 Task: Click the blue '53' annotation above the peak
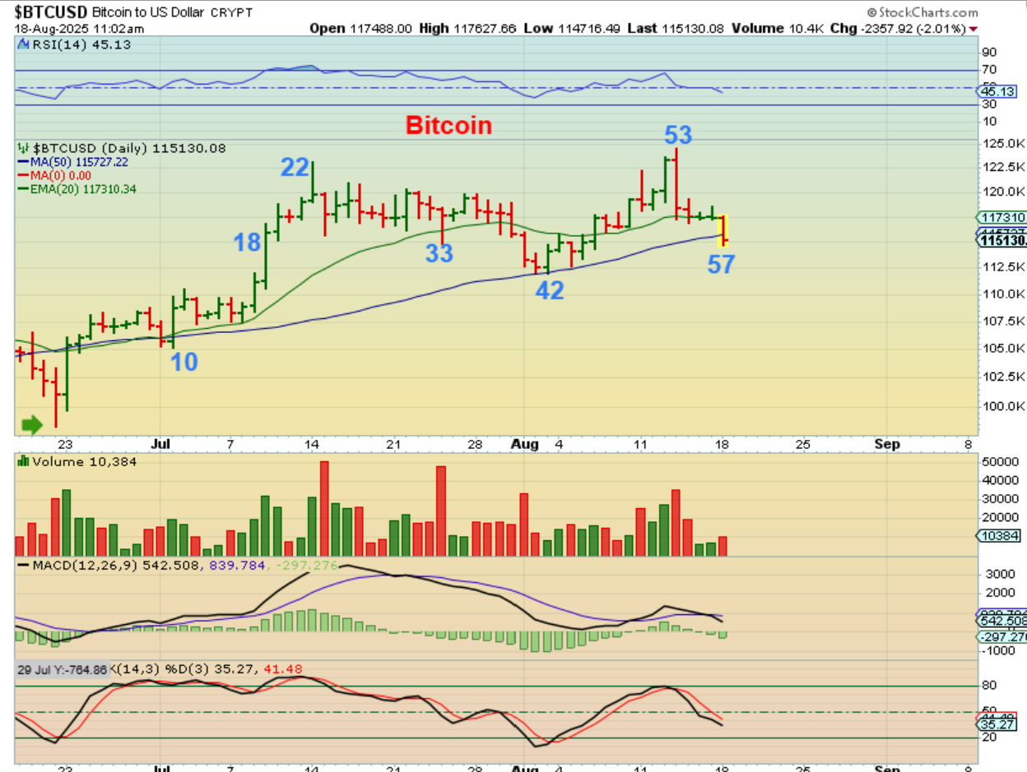tap(678, 135)
